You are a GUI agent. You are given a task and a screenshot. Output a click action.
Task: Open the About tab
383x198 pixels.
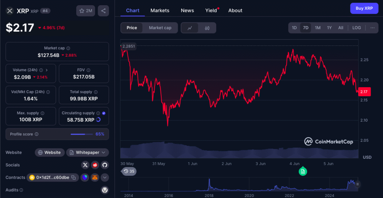235,10
